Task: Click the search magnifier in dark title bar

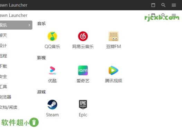Action: 163,5
